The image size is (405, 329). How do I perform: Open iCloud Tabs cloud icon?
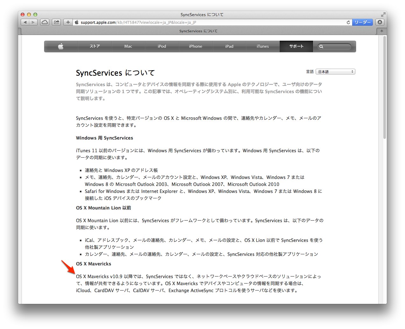coord(45,22)
